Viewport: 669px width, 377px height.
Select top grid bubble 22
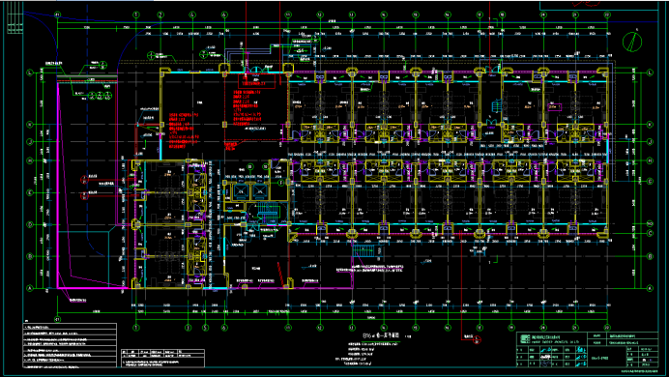607,14
